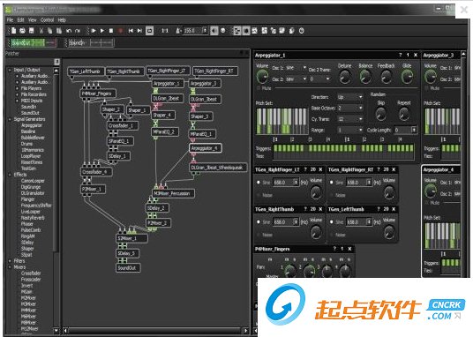Open the Base Octave dropdown
473x337 pixels.
(350, 108)
